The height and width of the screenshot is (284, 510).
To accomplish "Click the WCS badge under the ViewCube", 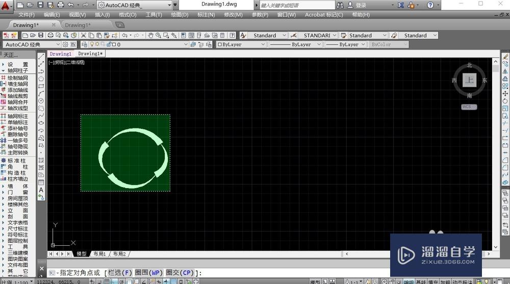I will click(x=469, y=107).
